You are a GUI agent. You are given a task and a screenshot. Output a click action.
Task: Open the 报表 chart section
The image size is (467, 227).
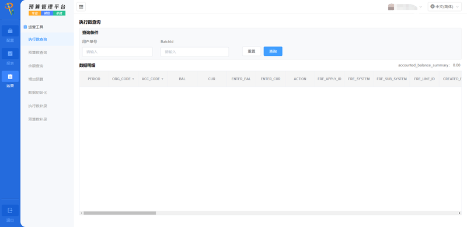click(10, 54)
